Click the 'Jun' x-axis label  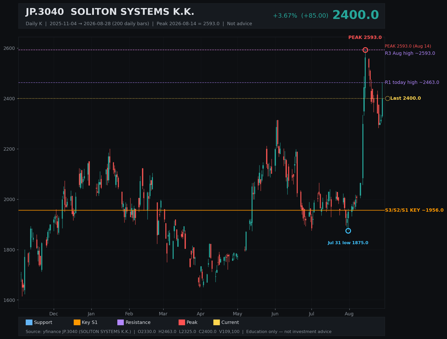275,314
